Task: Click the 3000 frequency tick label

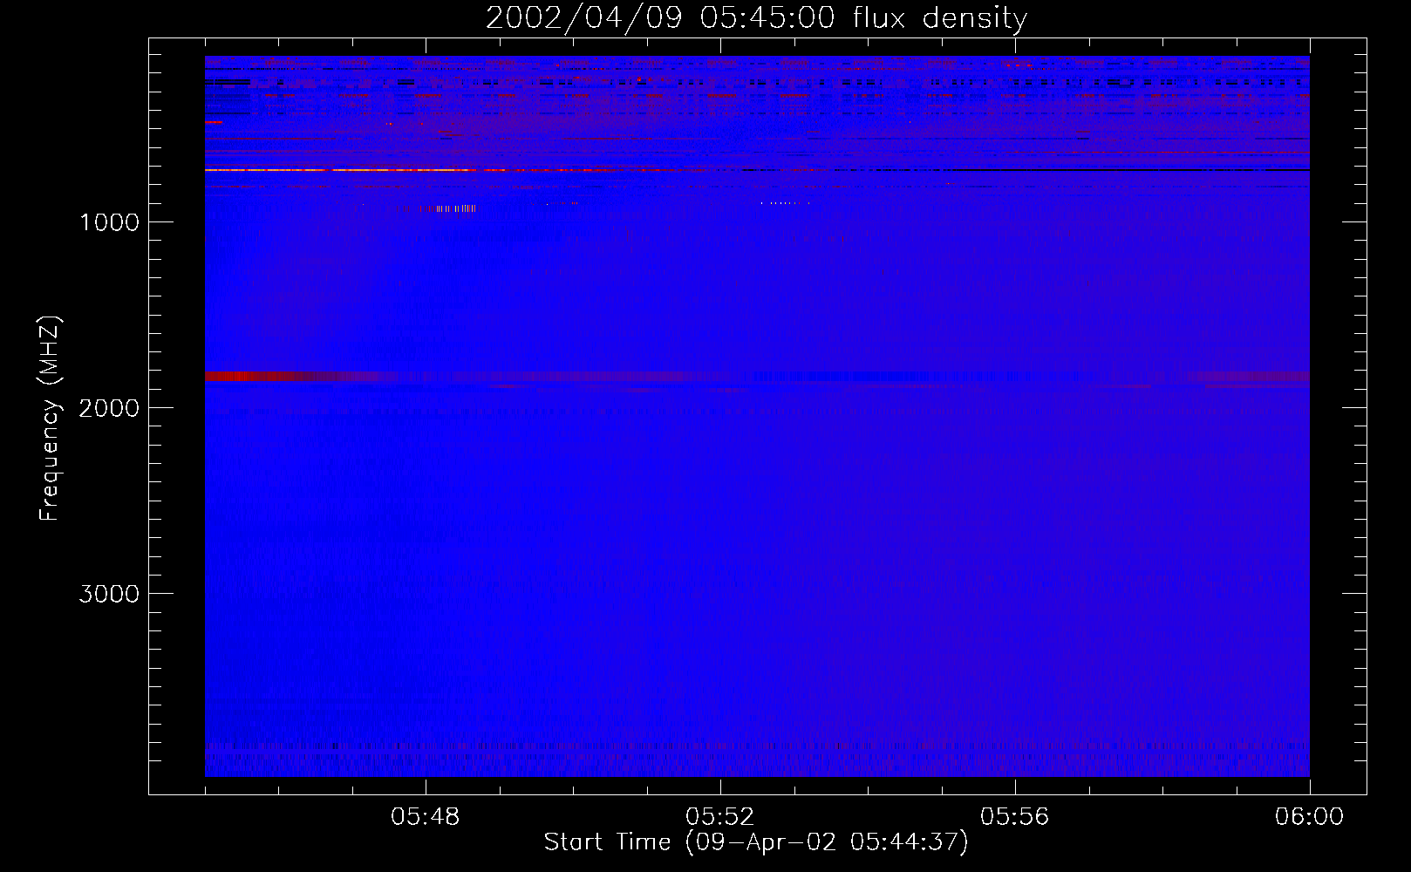Action: point(109,594)
